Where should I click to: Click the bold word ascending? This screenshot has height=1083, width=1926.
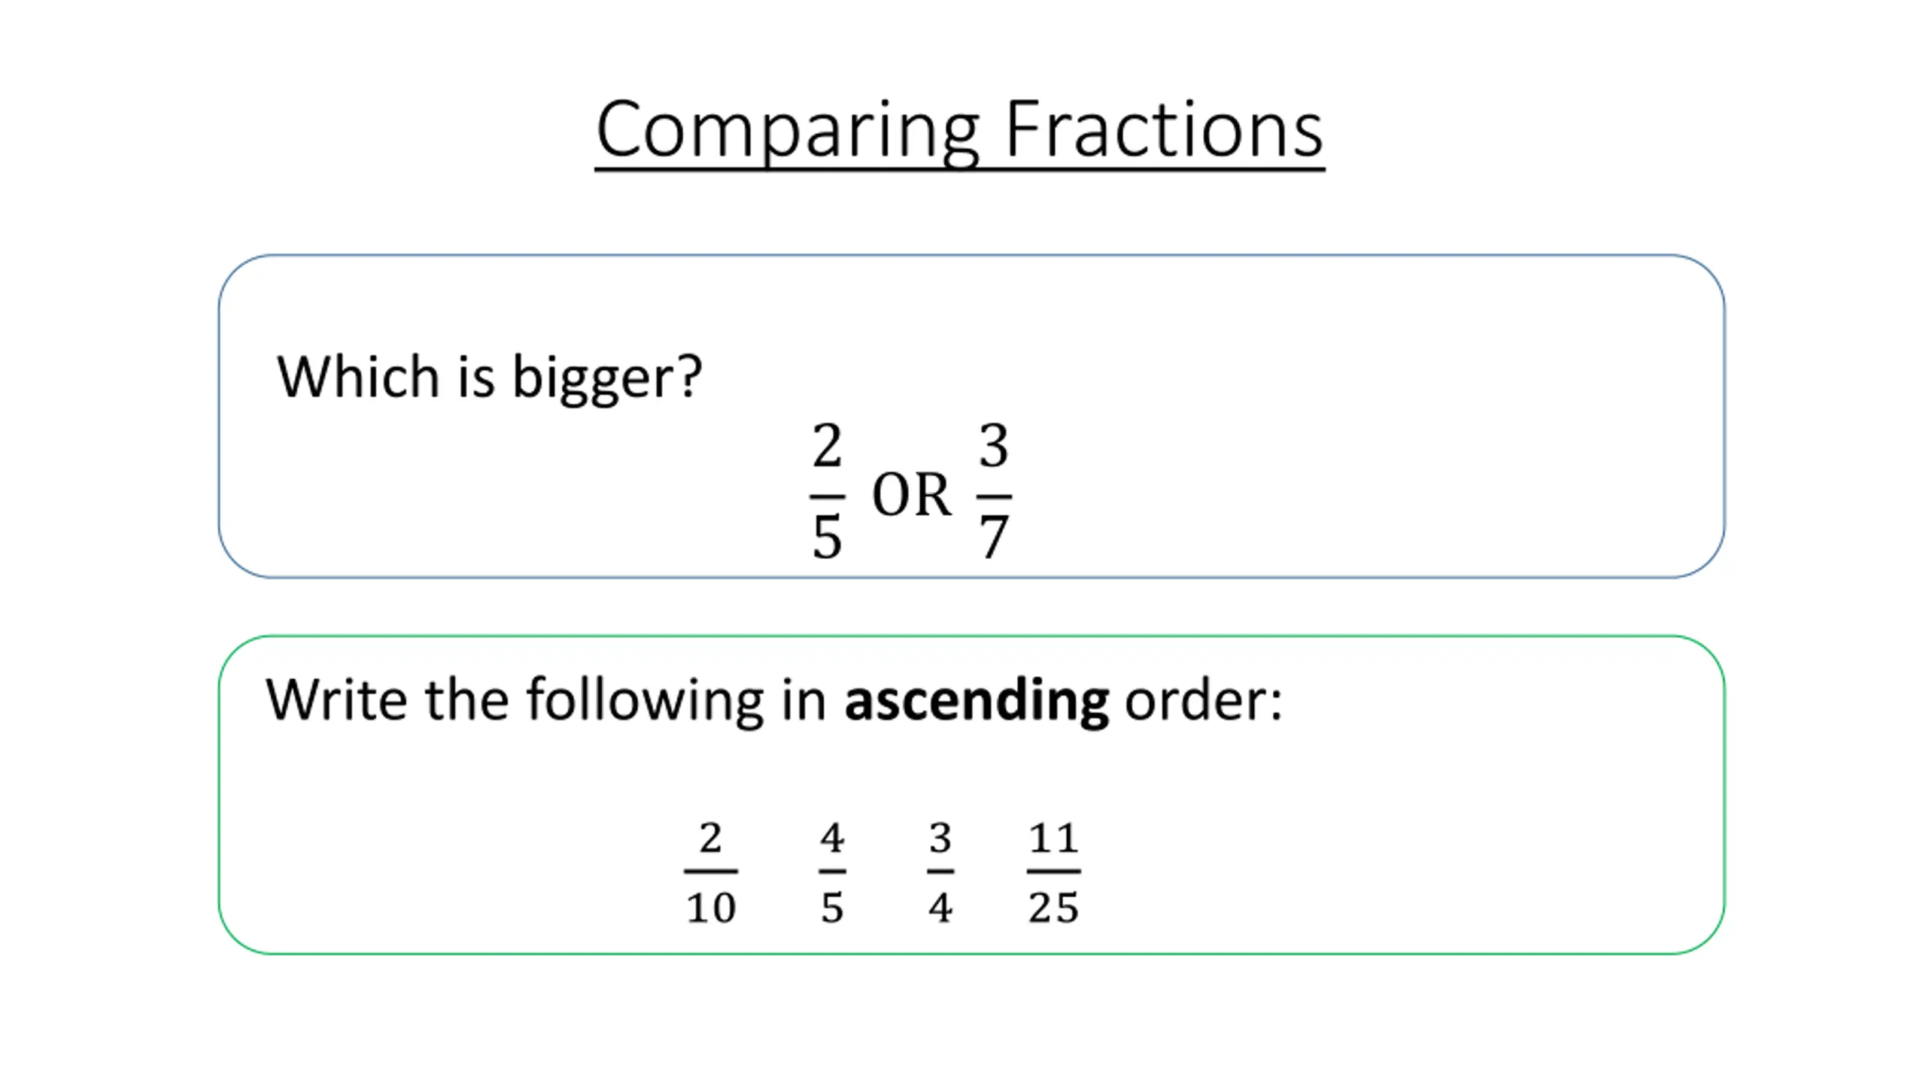coord(977,701)
